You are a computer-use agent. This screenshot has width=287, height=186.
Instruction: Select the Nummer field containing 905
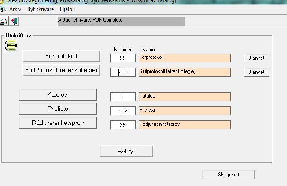[123, 72]
